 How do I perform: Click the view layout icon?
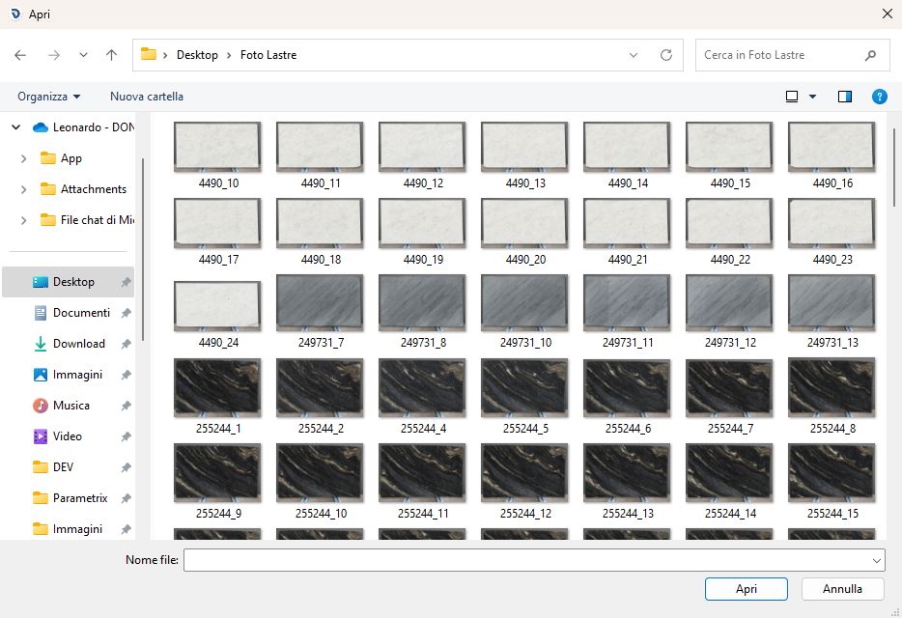coord(792,97)
